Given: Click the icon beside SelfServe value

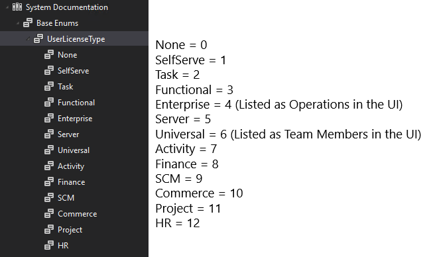Looking at the screenshot, I should 49,71.
